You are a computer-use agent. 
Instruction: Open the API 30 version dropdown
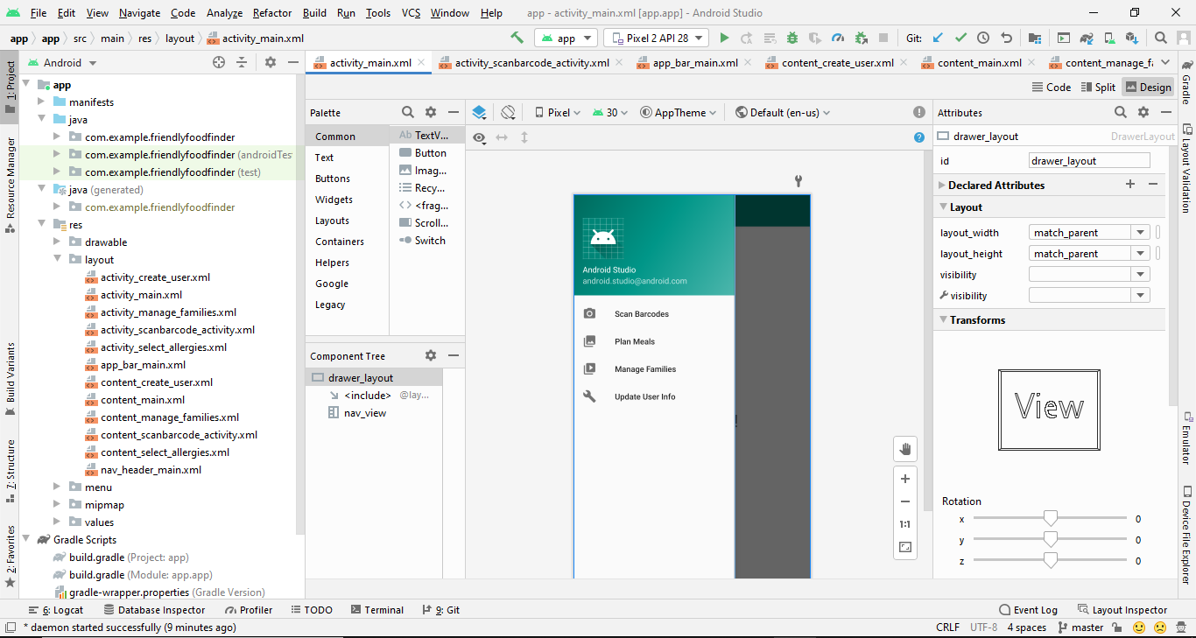pos(610,112)
